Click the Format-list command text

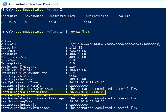79,32
